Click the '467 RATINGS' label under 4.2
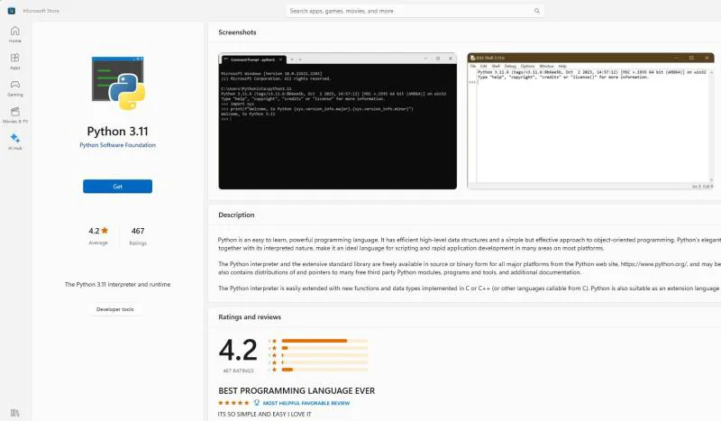 point(238,371)
